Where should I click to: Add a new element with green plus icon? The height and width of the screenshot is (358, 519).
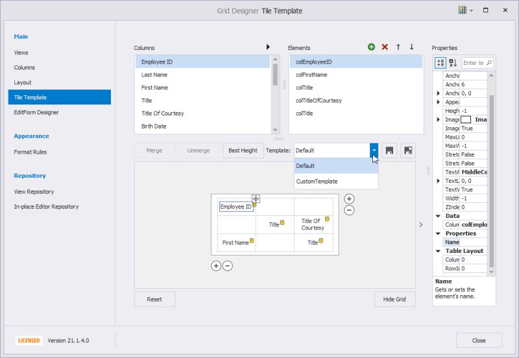tap(371, 47)
